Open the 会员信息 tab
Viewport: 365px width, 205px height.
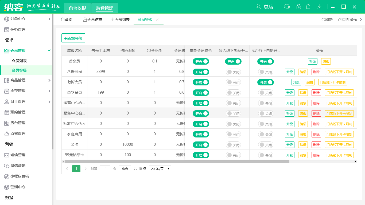pyautogui.click(x=93, y=19)
